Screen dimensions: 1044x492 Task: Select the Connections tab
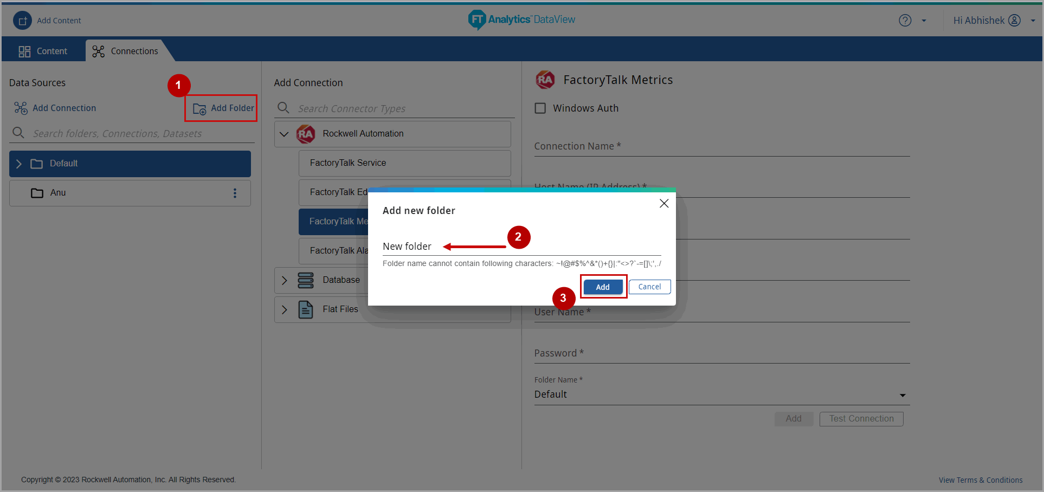coord(125,51)
